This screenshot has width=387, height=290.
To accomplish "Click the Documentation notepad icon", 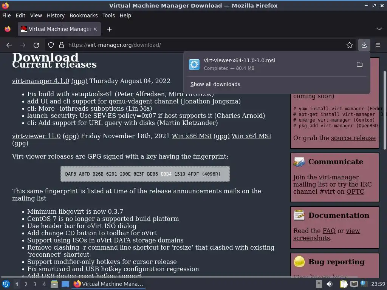I will pos(299,215).
